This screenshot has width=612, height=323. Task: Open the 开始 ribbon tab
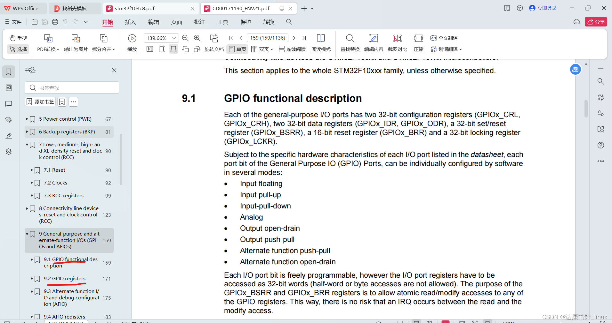click(x=108, y=22)
